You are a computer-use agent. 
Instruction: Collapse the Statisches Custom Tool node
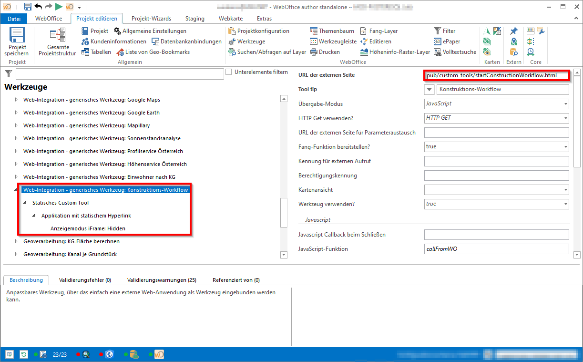tap(25, 202)
